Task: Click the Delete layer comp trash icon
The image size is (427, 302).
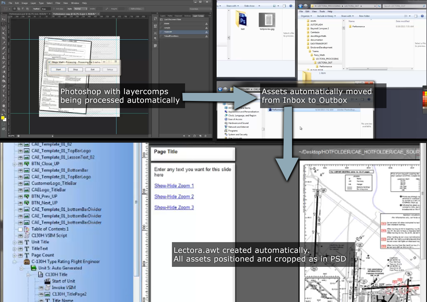Action: pyautogui.click(x=206, y=136)
